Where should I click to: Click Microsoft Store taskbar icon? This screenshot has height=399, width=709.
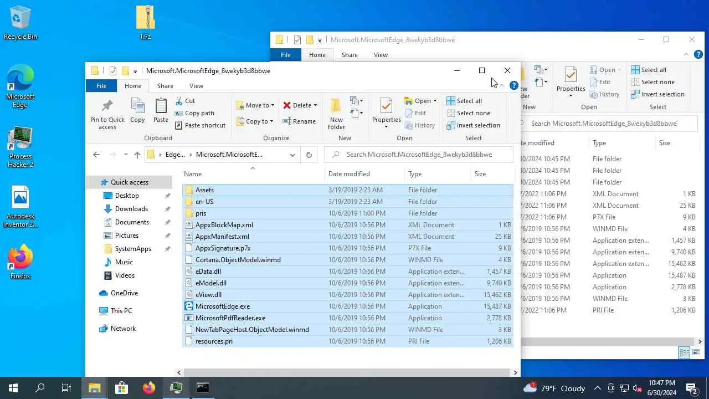point(121,388)
